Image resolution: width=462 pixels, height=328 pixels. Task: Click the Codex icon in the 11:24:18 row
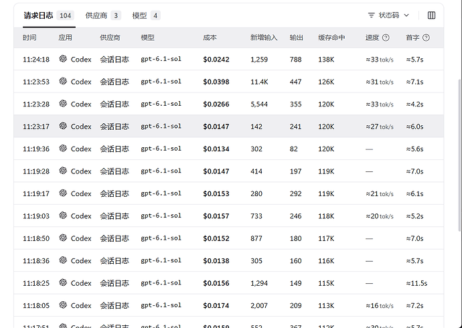tap(63, 59)
